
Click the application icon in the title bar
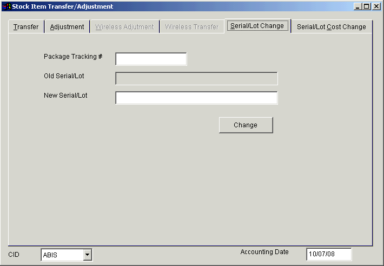(x=7, y=6)
